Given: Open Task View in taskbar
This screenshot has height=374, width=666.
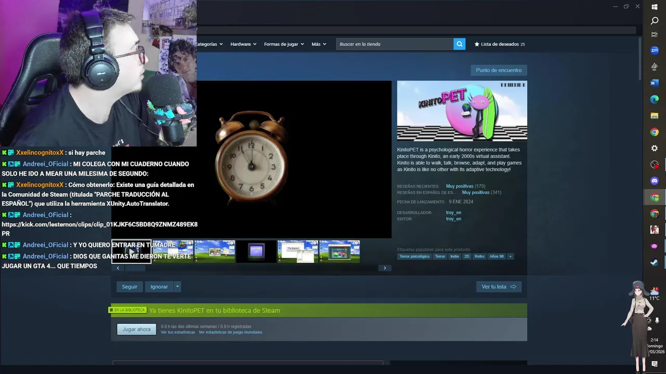Looking at the screenshot, I should click(655, 34).
